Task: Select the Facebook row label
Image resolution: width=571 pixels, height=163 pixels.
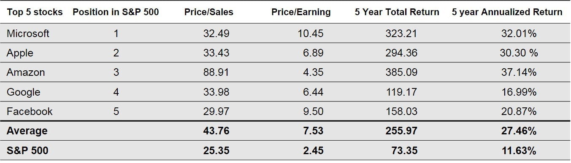Action: (30, 111)
